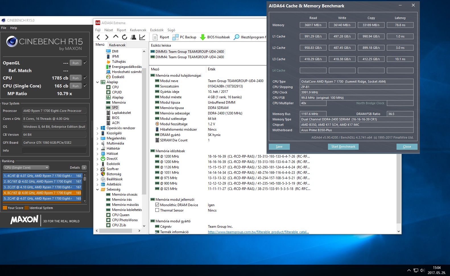The image size is (450, 276).
Task: Open Cinebench Help menu
Action: [x=14, y=28]
